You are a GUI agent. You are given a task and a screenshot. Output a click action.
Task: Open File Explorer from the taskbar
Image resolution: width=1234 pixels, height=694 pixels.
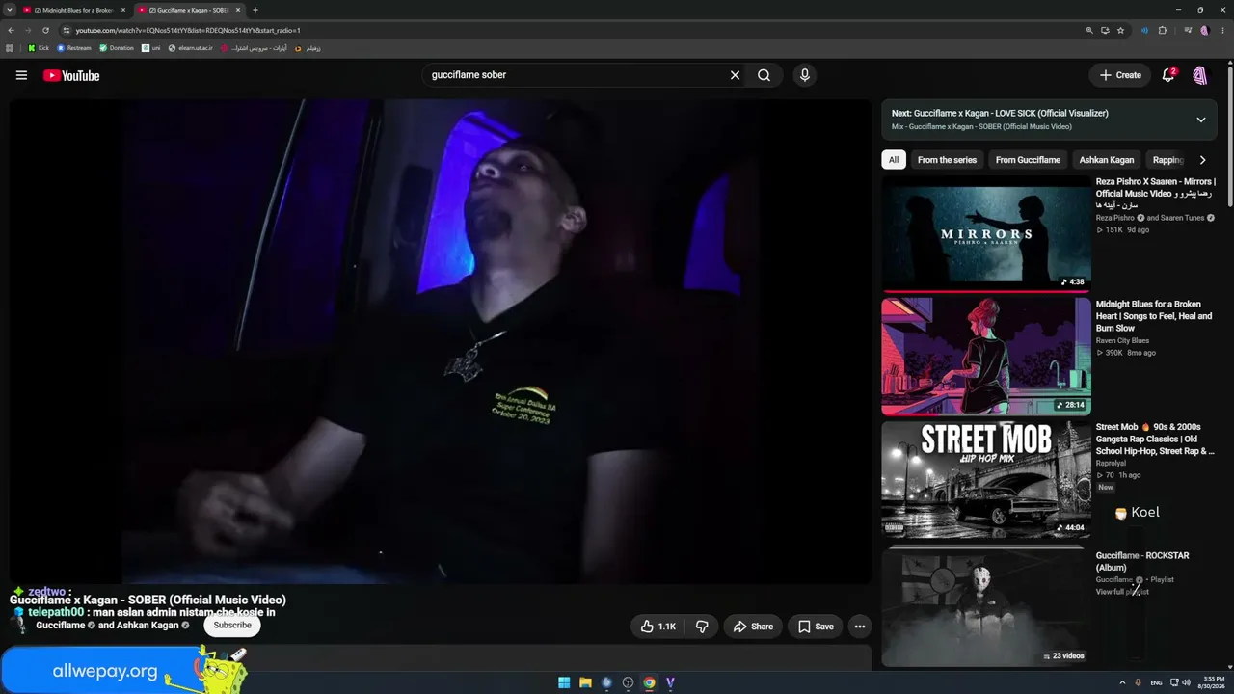pos(585,683)
